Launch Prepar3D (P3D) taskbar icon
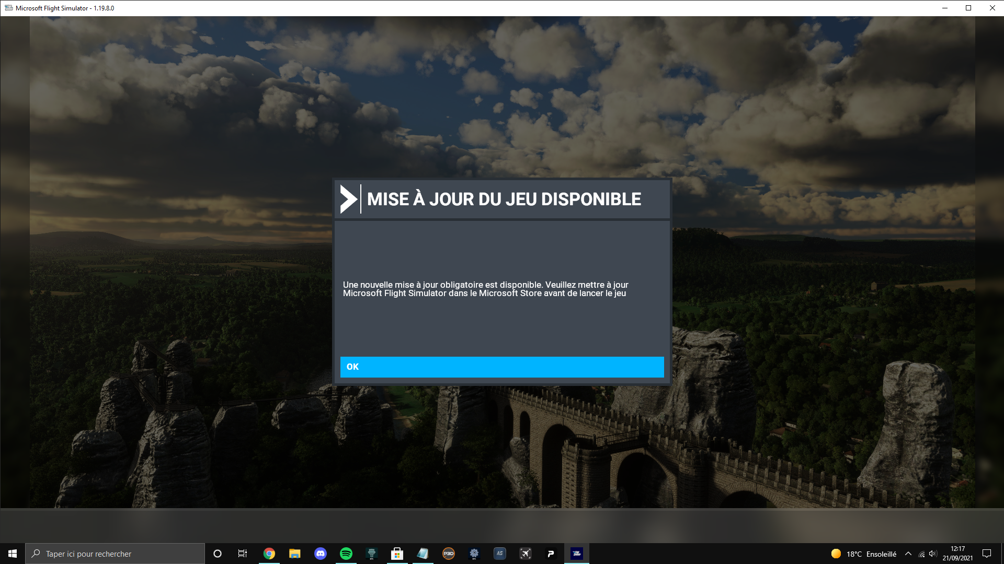 click(x=449, y=554)
